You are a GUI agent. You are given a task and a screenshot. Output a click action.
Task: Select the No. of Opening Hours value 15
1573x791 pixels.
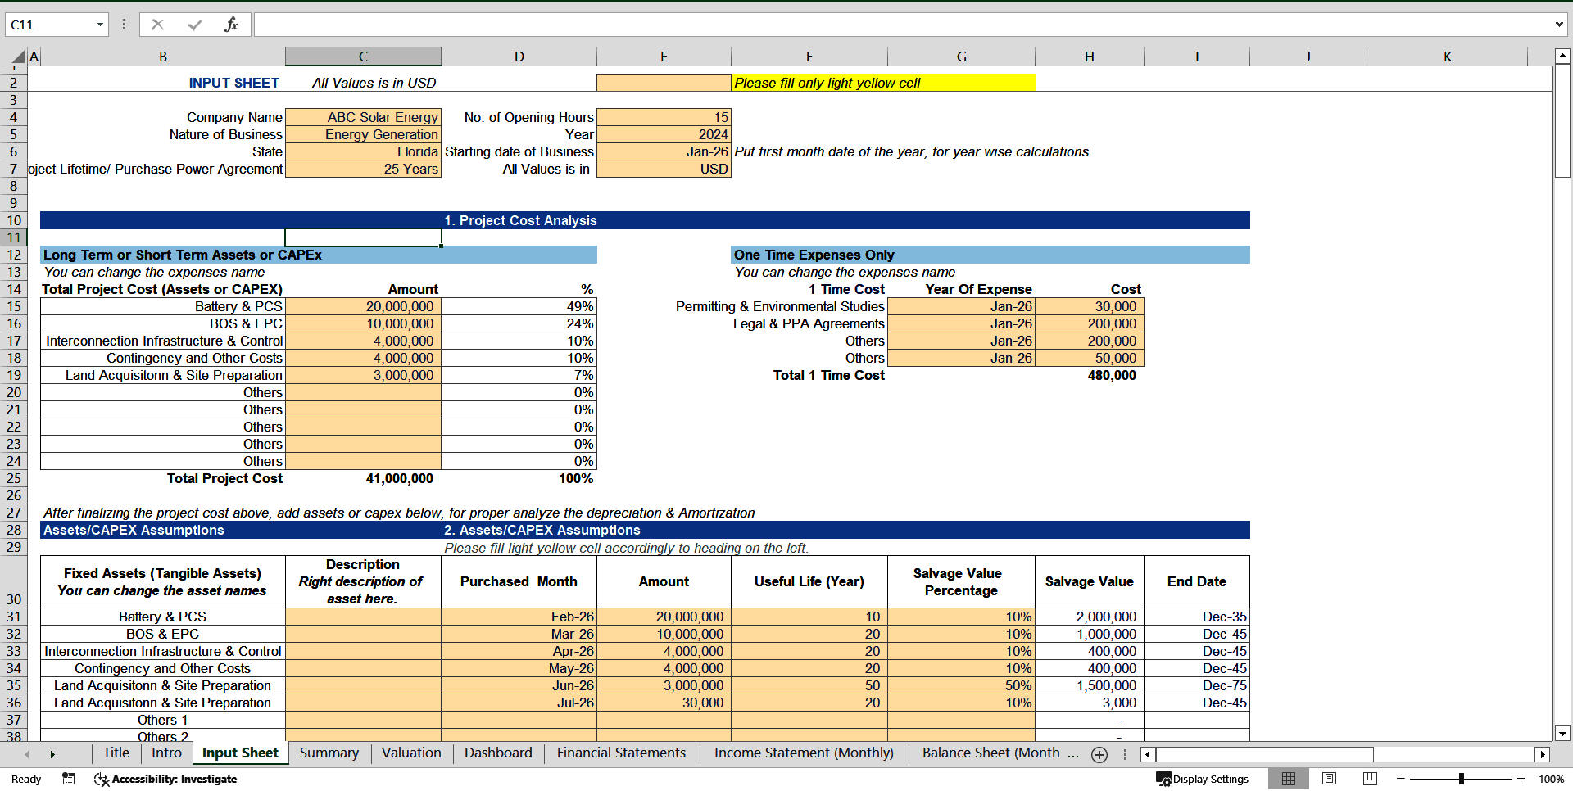(x=664, y=117)
